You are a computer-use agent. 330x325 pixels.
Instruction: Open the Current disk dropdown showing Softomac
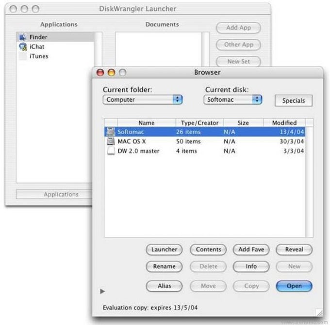click(x=233, y=100)
